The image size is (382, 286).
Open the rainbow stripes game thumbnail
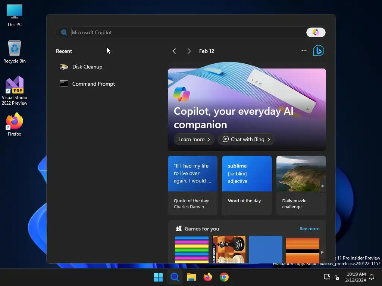coord(192,250)
